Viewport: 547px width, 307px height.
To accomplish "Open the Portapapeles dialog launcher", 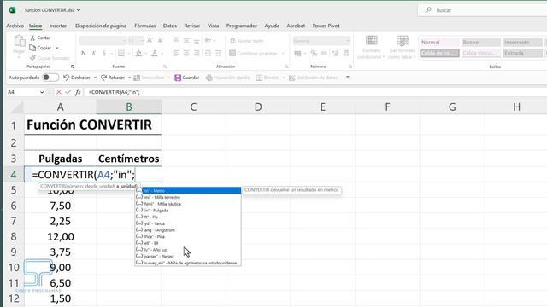I will pos(73,67).
